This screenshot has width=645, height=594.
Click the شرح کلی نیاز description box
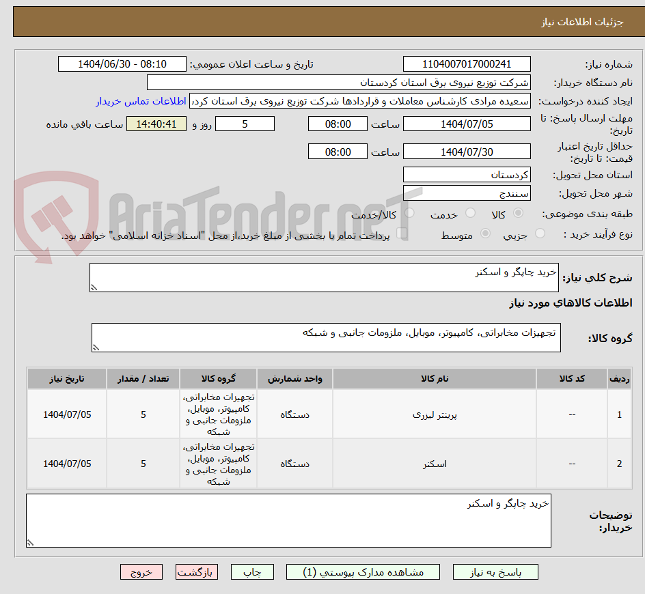[324, 276]
